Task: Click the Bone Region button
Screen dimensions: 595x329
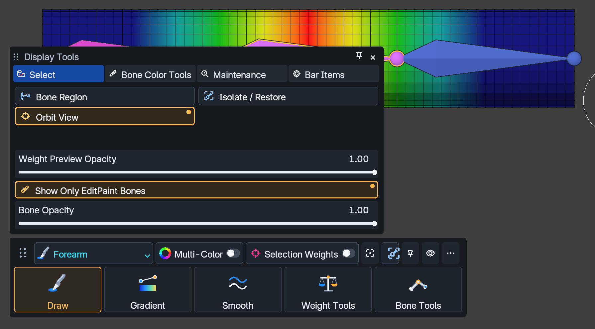Action: tap(105, 96)
